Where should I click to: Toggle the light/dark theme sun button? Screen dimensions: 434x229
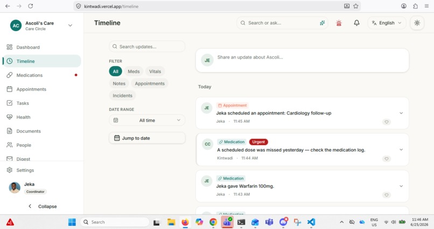tap(417, 23)
